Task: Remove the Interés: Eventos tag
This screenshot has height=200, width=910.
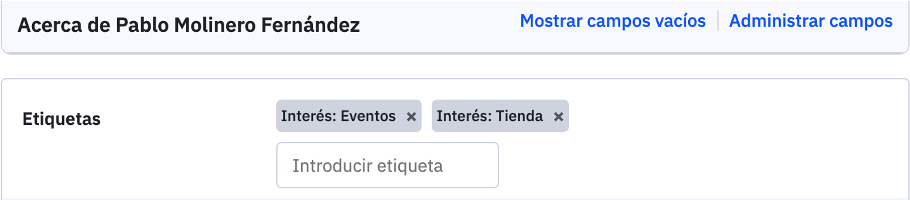Action: tap(411, 116)
